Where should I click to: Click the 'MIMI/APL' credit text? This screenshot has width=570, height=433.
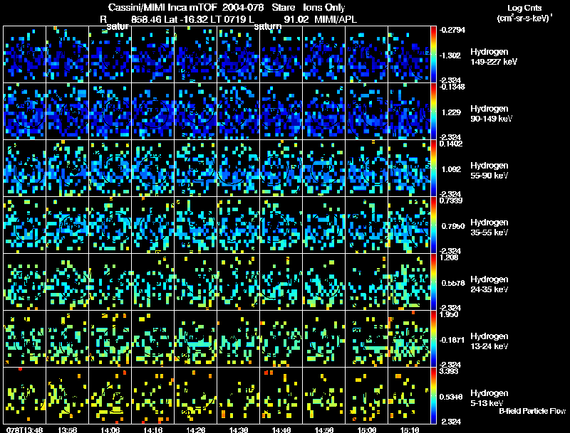336,19
